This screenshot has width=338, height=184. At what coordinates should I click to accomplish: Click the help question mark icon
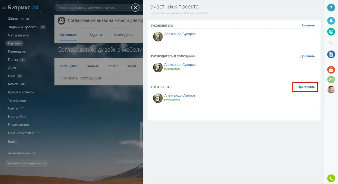pos(331,8)
